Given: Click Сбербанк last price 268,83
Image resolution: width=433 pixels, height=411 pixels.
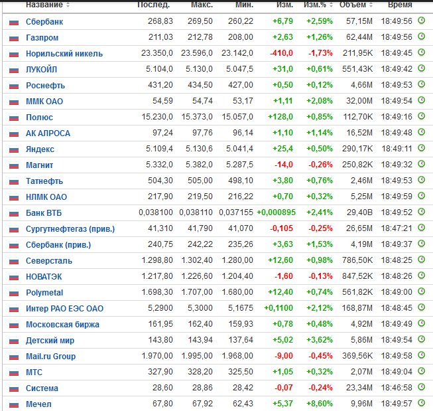Looking at the screenshot, I should coord(160,21).
